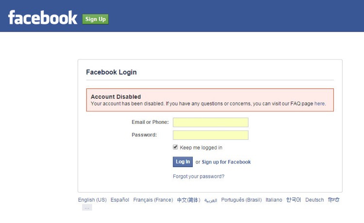364x223 pixels.
Task: Open the Sign up for Facebook link
Action: click(x=226, y=162)
